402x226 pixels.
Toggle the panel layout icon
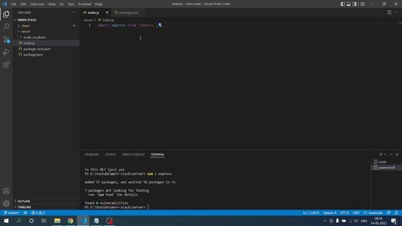click(x=349, y=4)
